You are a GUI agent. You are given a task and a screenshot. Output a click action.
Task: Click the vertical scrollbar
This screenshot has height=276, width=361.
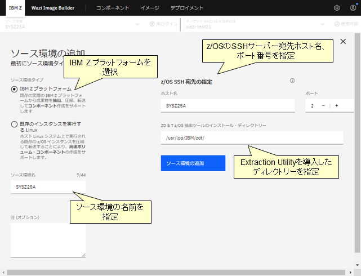tap(357, 143)
